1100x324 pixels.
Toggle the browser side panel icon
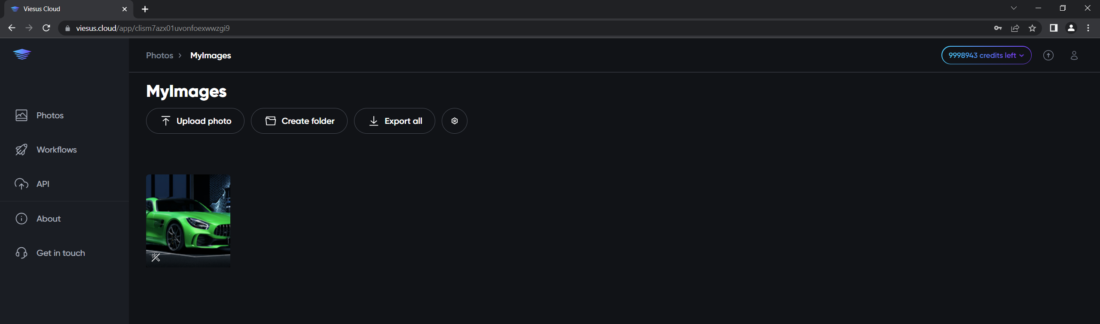tap(1054, 28)
